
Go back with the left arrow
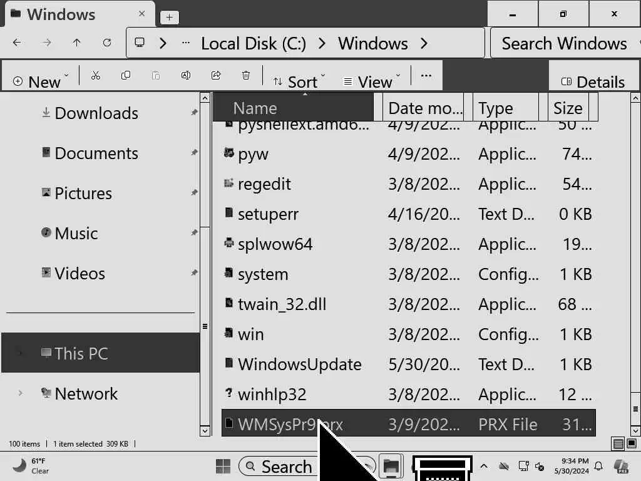(17, 43)
